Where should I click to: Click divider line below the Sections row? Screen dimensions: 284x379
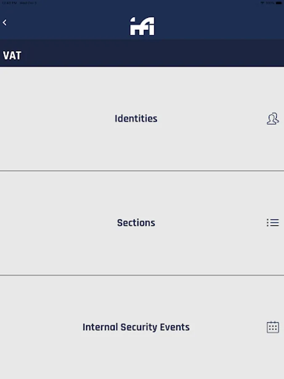coord(142,275)
